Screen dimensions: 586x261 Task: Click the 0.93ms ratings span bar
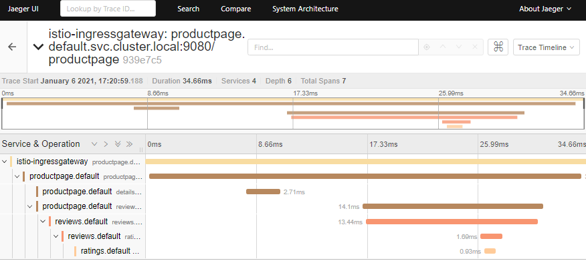(490, 251)
